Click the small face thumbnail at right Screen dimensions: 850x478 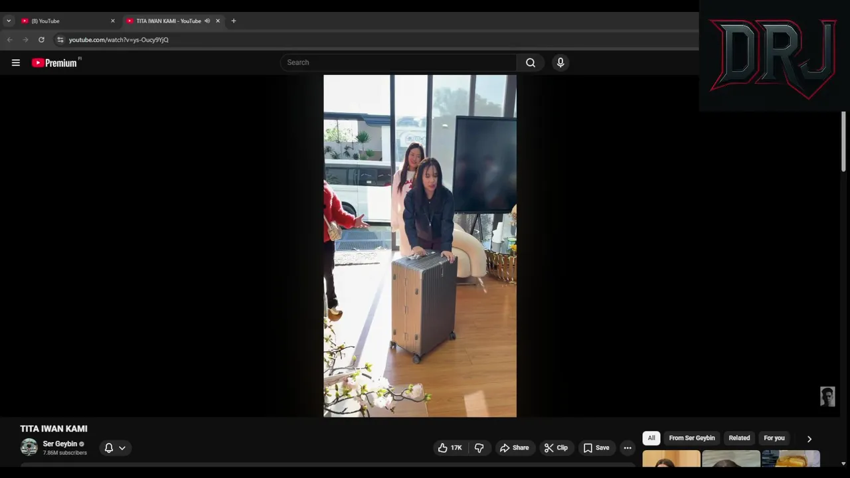(827, 396)
